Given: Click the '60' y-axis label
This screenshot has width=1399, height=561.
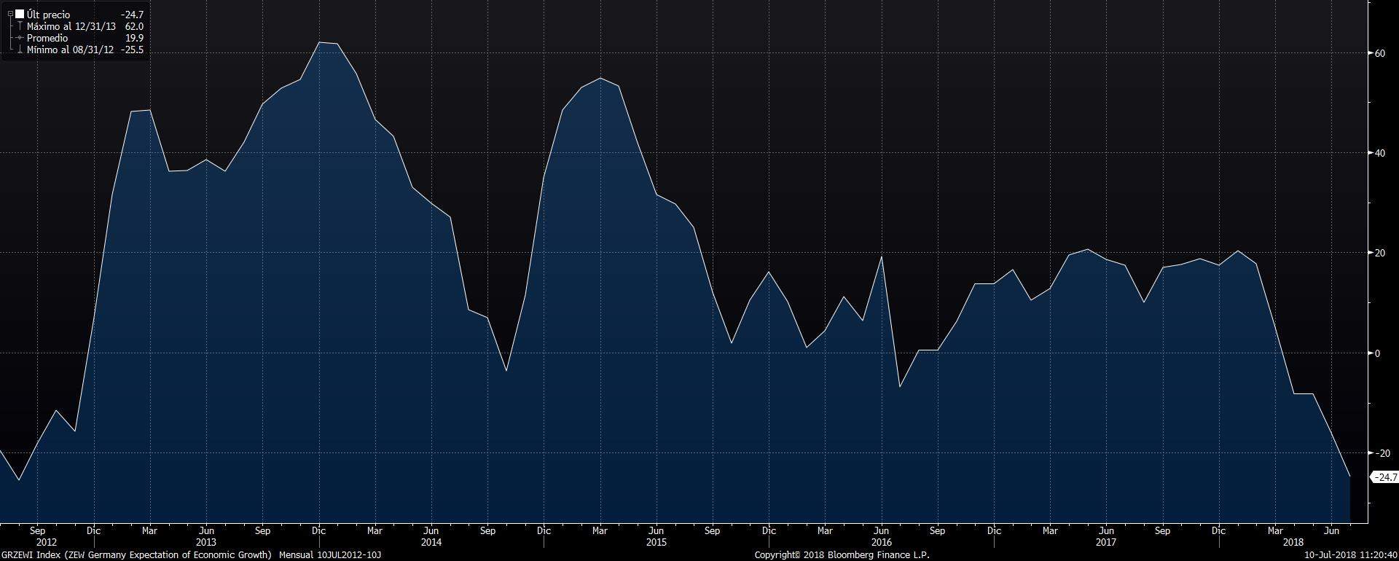Looking at the screenshot, I should coord(1379,53).
